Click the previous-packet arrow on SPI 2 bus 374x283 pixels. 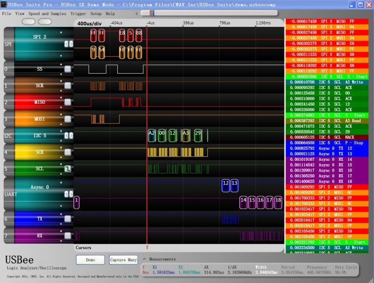66,44
